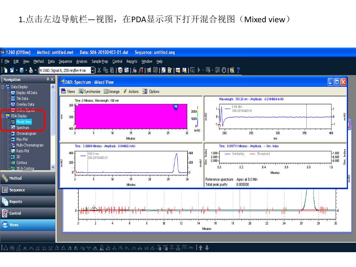This screenshot has height=267, width=356.
Task: Click the Synchronize icon in Spectrum window
Action: [x=80, y=92]
